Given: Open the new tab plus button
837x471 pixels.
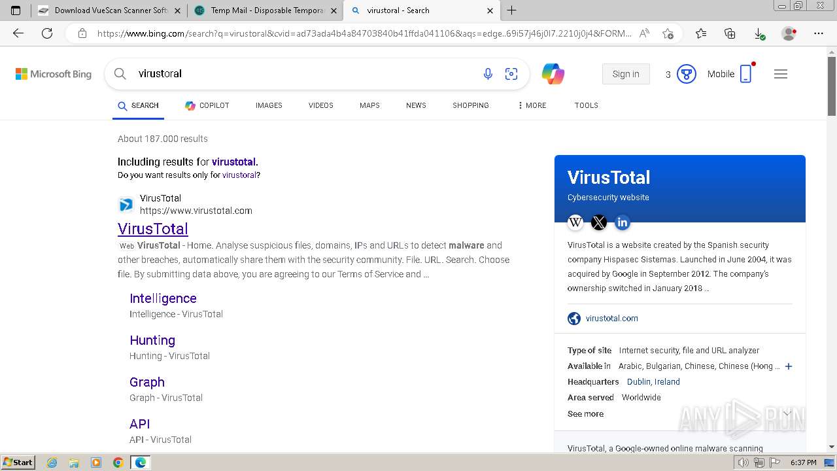Looking at the screenshot, I should (x=512, y=10).
